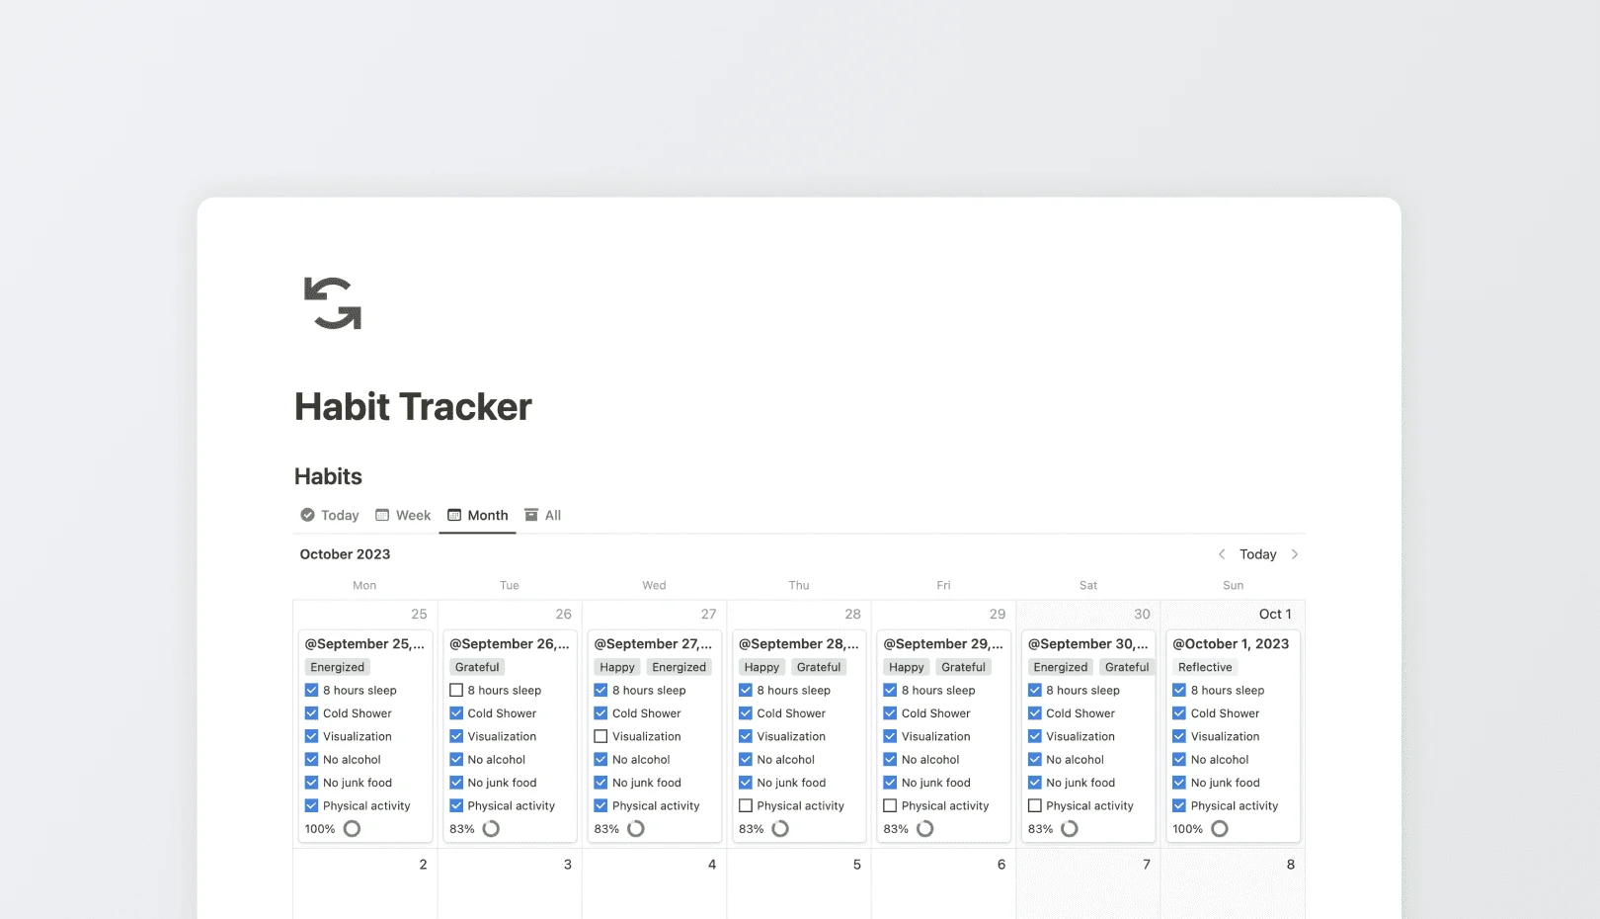Select the database icon beside the All view
Screen dimensions: 1600x919
click(530, 515)
